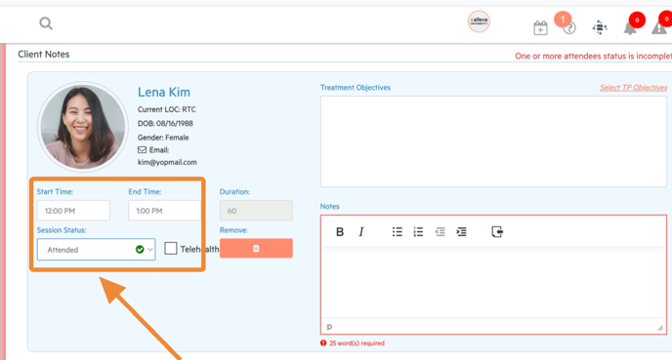Click inside the Notes text area
This screenshot has width=672, height=360.
(x=493, y=283)
